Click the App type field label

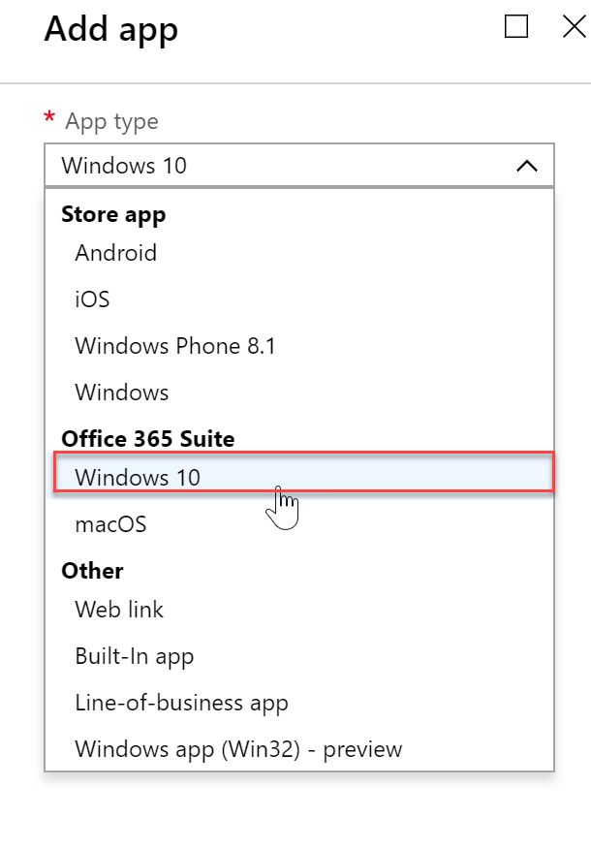112,122
